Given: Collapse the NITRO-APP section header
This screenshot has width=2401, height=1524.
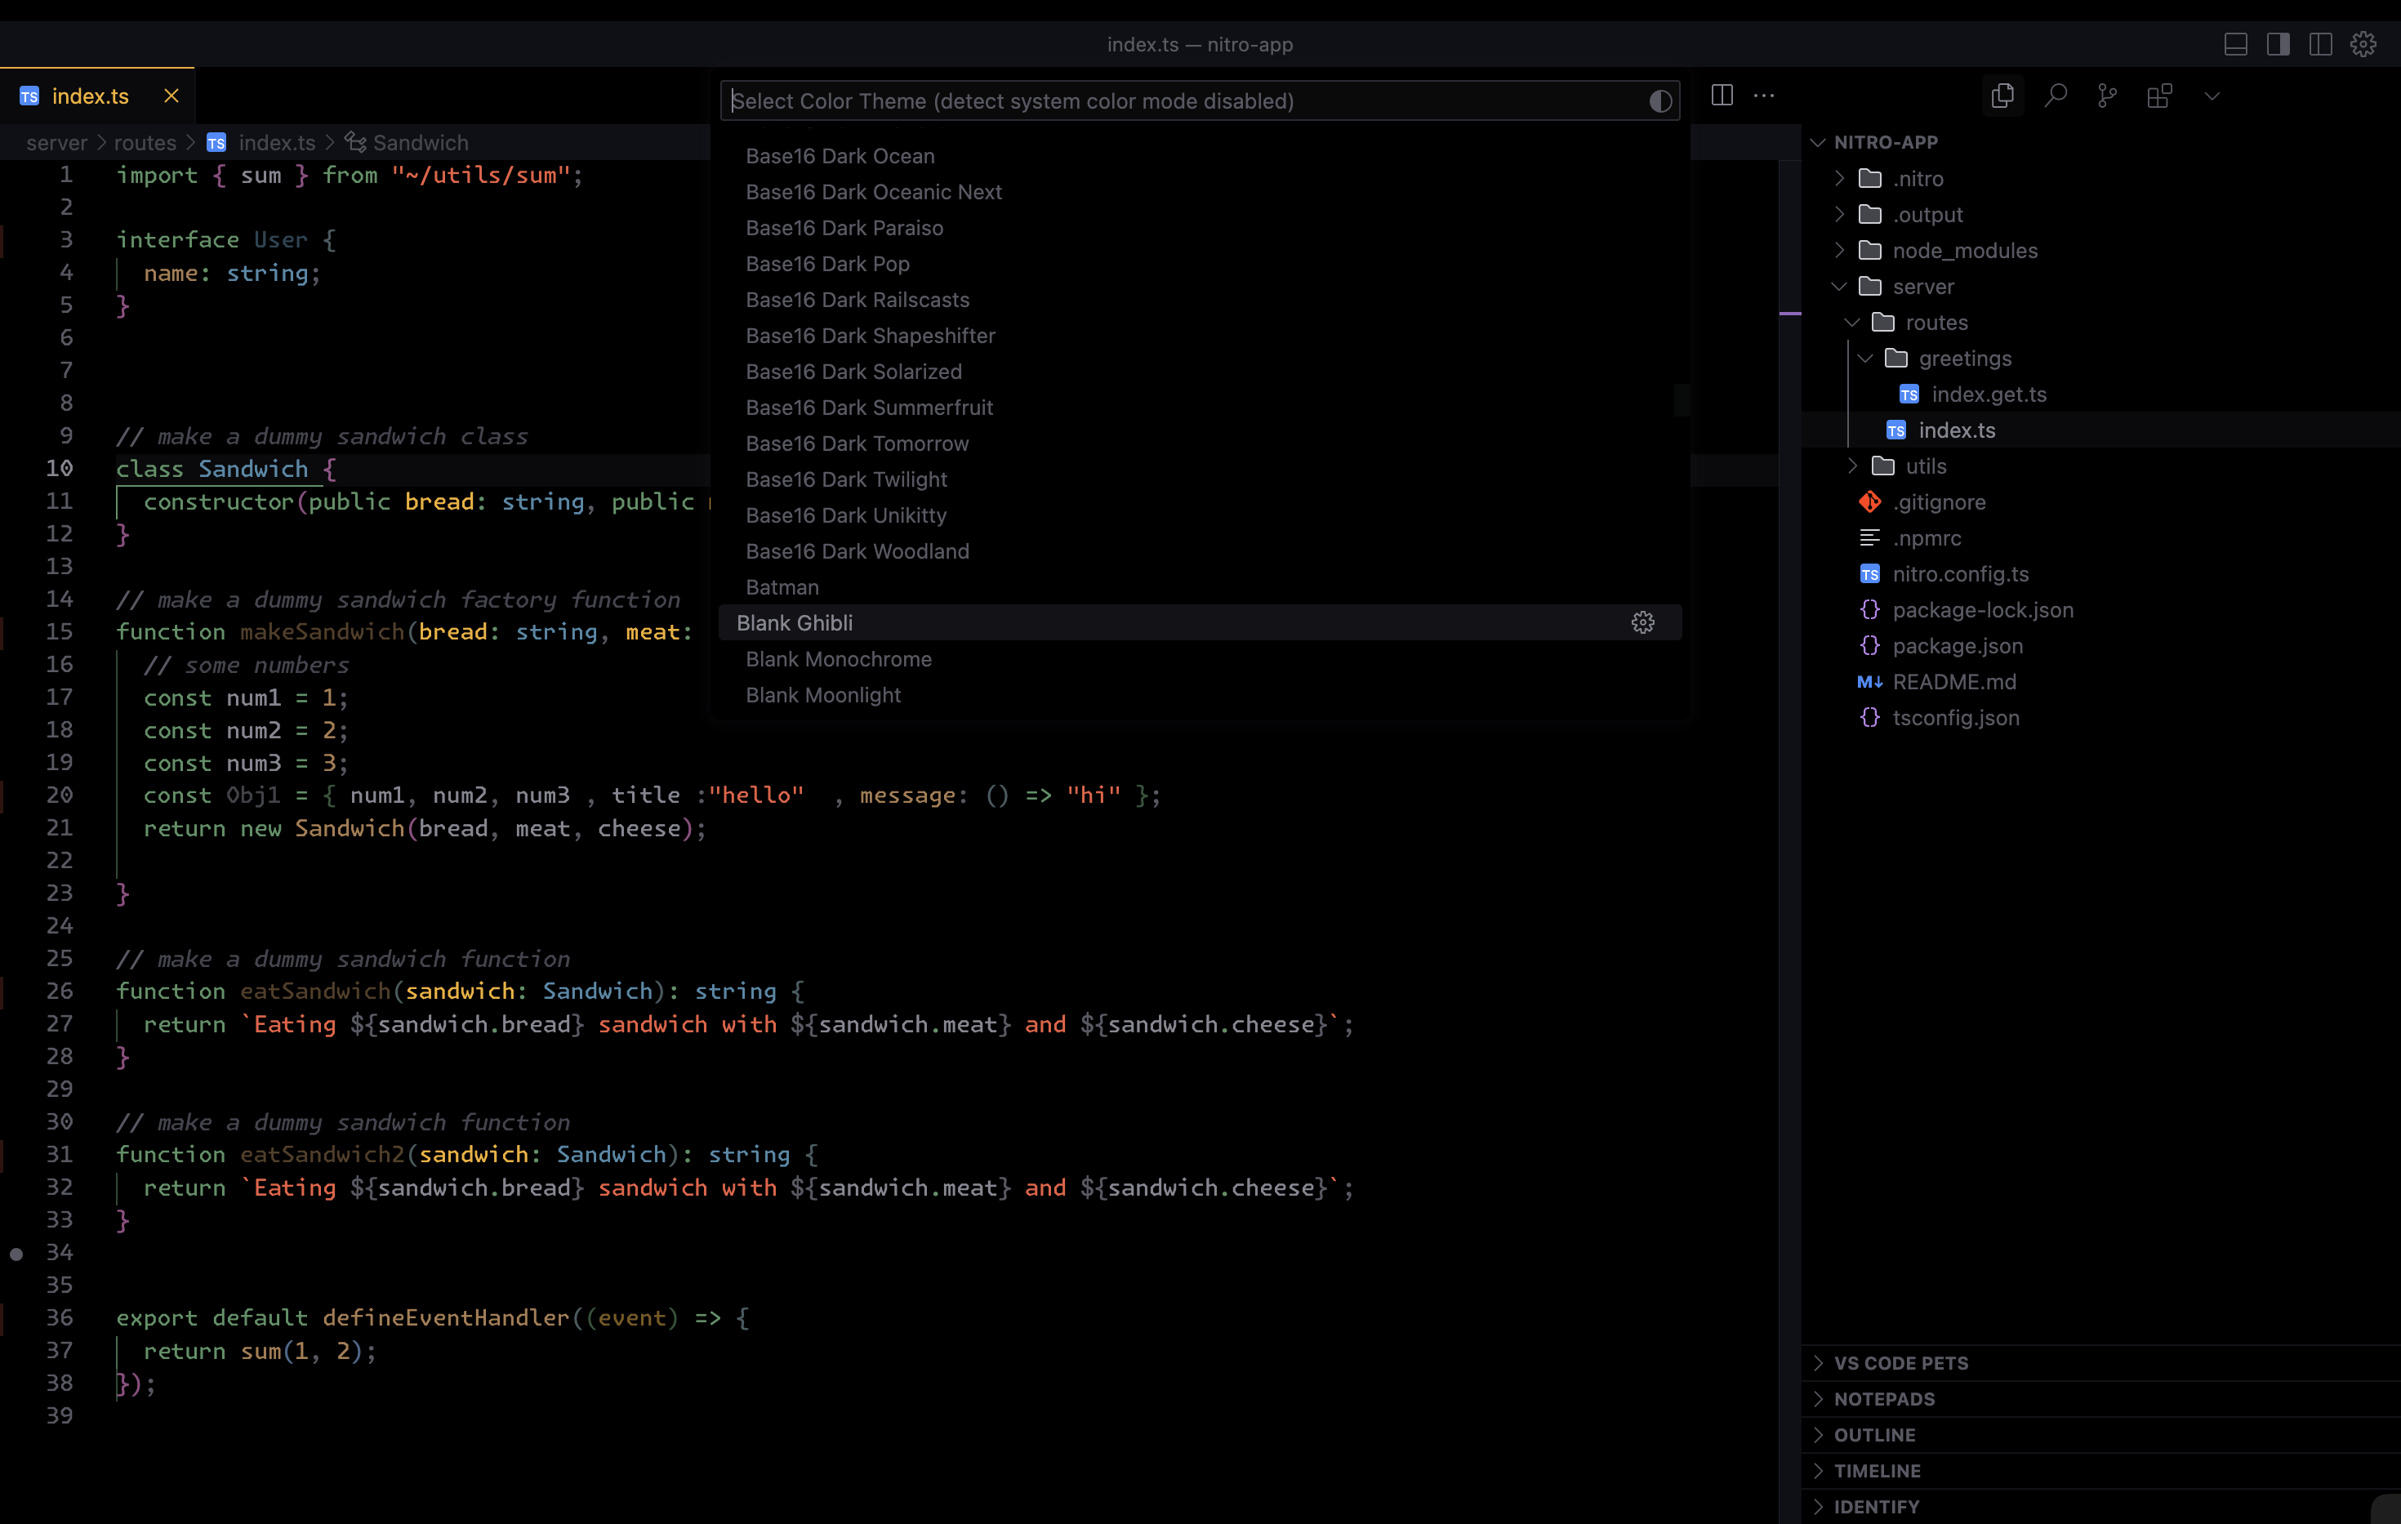Looking at the screenshot, I should click(2100, 143).
